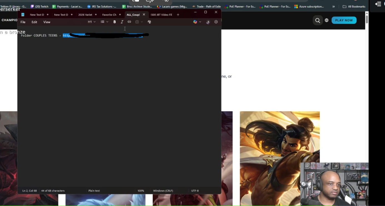385x206 pixels.
Task: Open the Edit menu in Notepad
Action: 34,22
